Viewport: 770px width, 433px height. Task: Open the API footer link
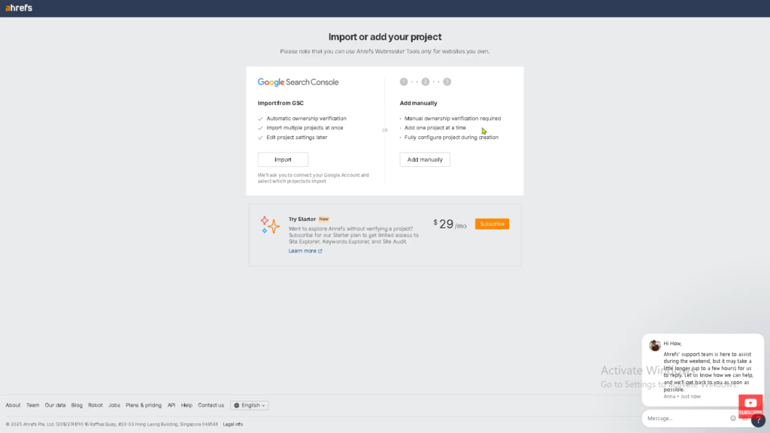(x=171, y=405)
